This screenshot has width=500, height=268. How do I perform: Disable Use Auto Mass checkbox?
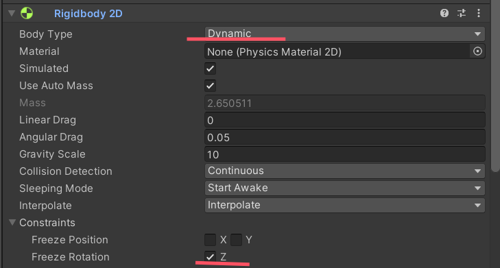[210, 86]
